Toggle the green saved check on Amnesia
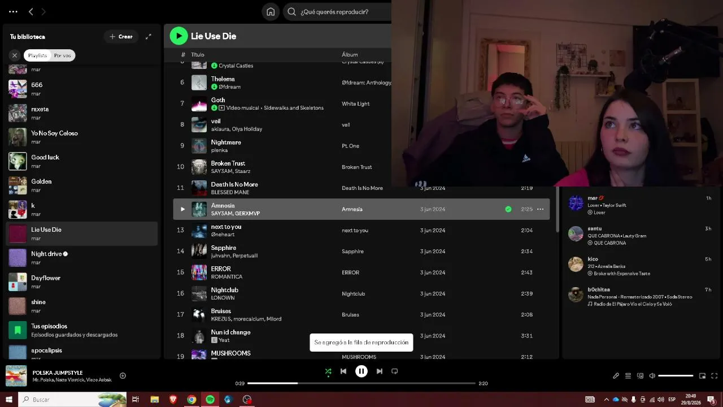 click(508, 209)
